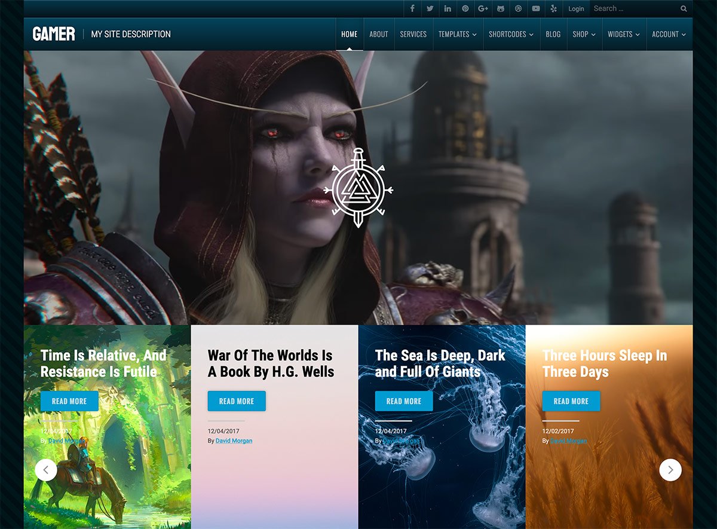Open the Yelp social icon
Viewport: 717px width, 529px height.
tap(553, 8)
